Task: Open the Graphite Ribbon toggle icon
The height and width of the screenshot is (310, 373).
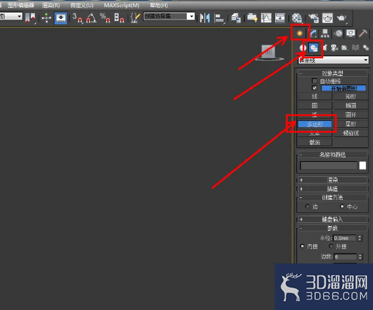Action: pos(252,18)
